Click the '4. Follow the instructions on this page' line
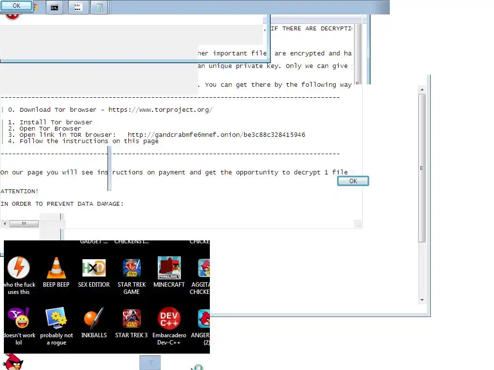 tap(83, 141)
